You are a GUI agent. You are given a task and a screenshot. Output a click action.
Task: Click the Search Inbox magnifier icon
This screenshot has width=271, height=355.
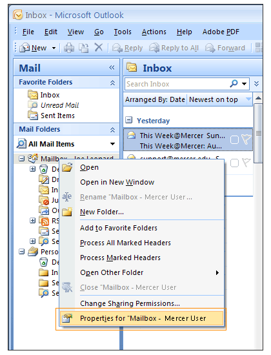click(x=234, y=83)
